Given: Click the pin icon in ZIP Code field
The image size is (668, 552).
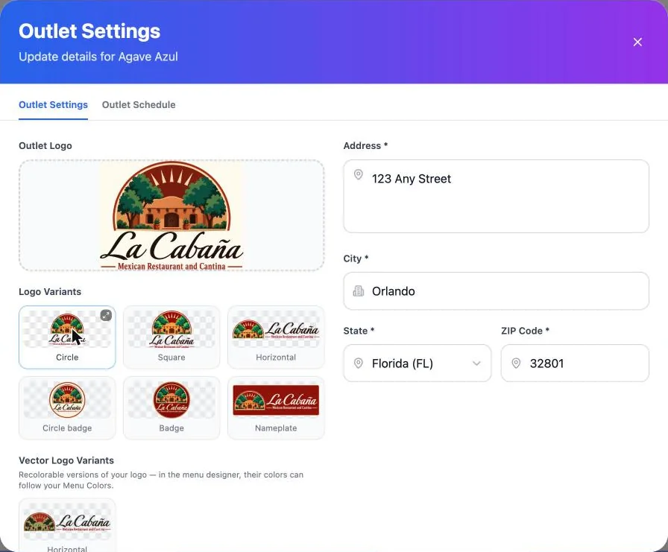Looking at the screenshot, I should pos(516,363).
